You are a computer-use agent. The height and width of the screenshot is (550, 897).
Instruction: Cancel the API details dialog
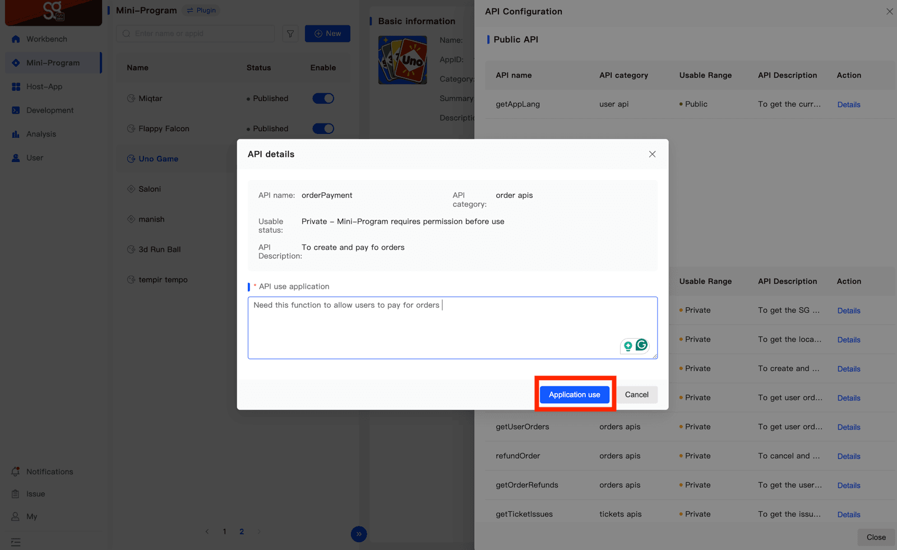[x=636, y=395]
